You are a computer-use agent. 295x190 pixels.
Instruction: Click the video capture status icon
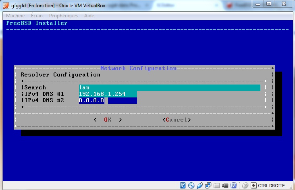(x=225, y=186)
